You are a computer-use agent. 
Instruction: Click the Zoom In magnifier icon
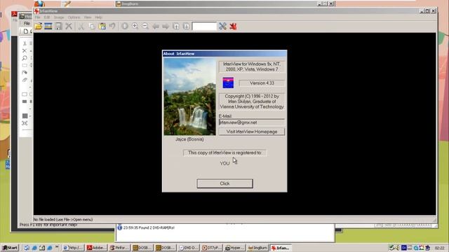[x=135, y=27]
